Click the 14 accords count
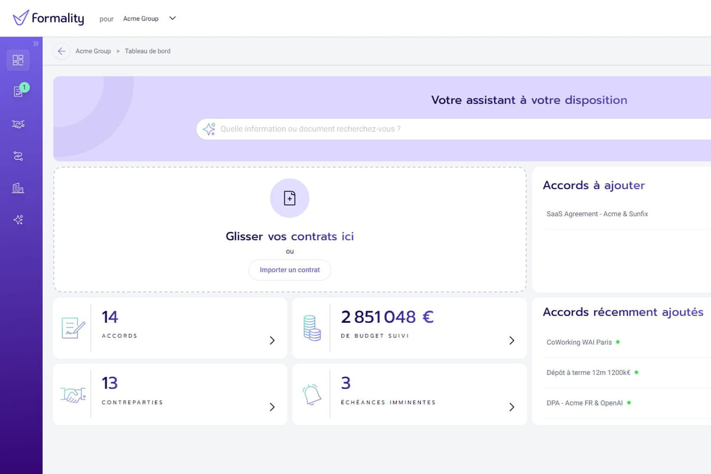This screenshot has width=711, height=474. [x=110, y=317]
